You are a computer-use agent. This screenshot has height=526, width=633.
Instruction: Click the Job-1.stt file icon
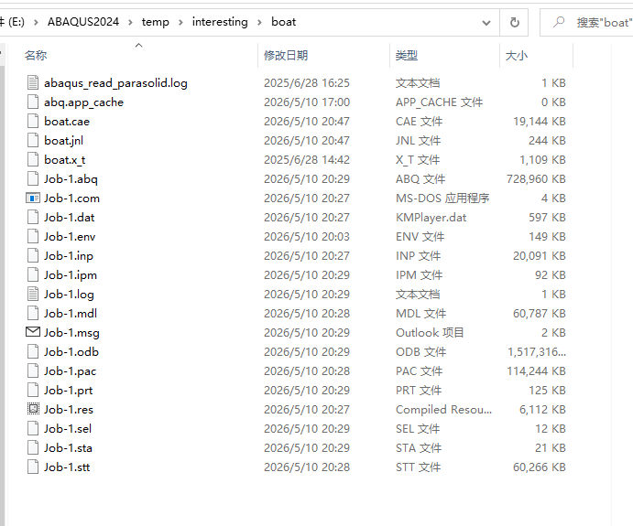click(x=33, y=467)
